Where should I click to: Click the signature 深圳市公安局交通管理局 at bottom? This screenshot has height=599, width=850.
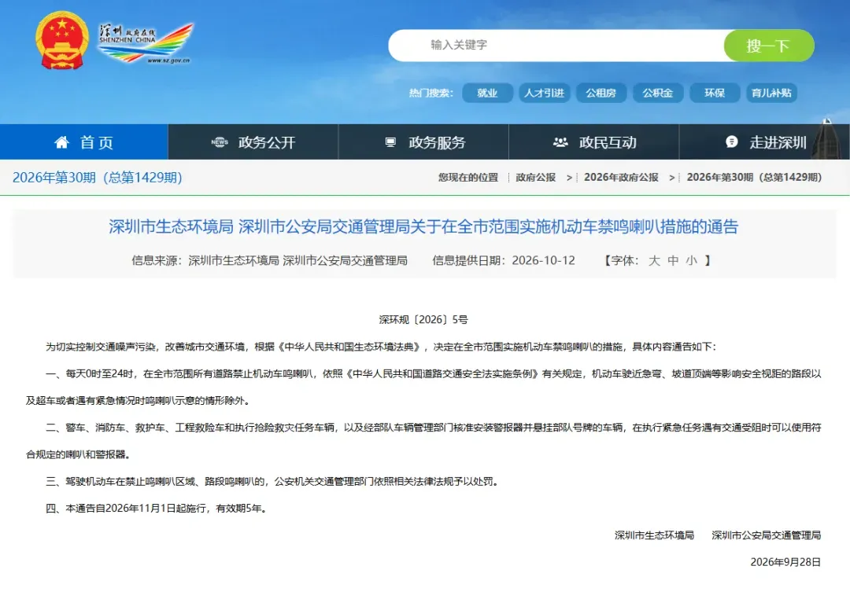coord(766,535)
